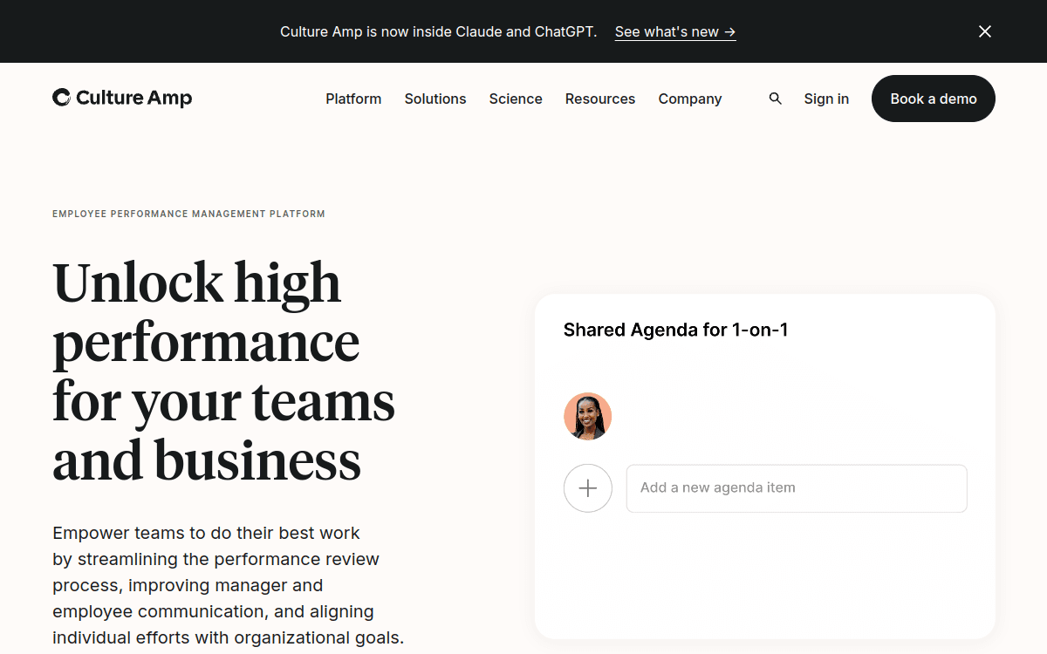Screen dimensions: 1047x654
Task: Dismiss the announcement banner with the X
Action: point(985,31)
